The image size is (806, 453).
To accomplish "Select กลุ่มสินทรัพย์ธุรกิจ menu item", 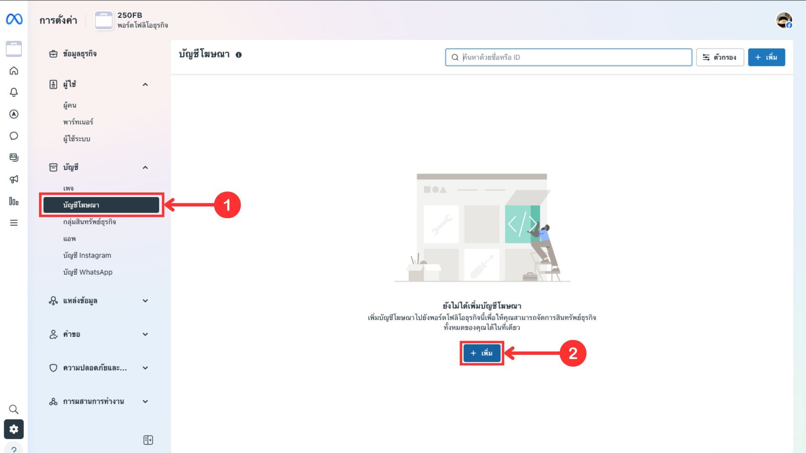I will [89, 222].
